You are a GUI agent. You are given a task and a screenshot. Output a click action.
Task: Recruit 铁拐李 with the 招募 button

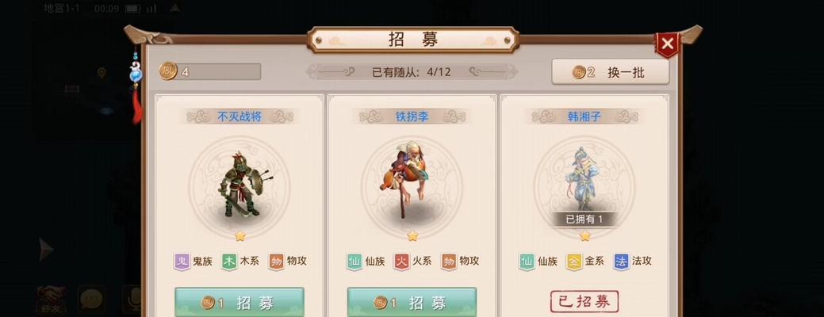click(x=412, y=302)
